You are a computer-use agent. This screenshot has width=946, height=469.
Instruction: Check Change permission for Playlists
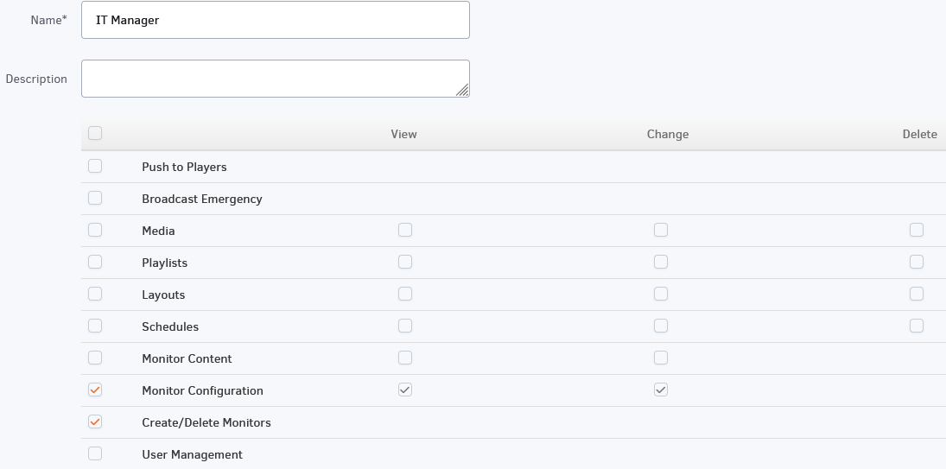661,262
